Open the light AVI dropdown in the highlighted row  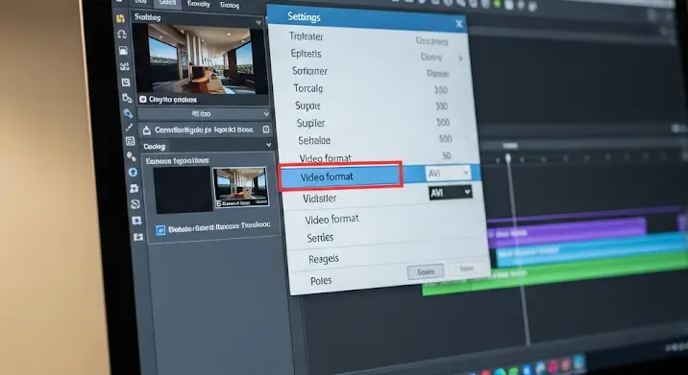point(448,174)
